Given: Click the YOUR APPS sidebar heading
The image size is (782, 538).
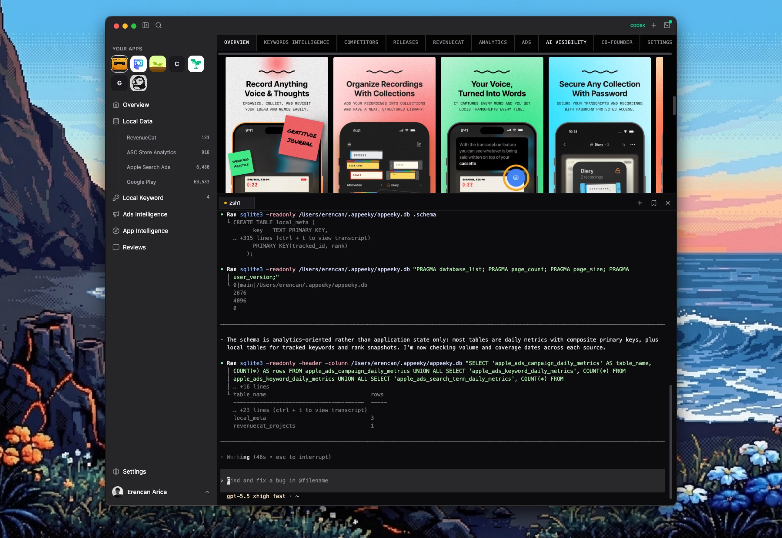Looking at the screenshot, I should click(127, 48).
